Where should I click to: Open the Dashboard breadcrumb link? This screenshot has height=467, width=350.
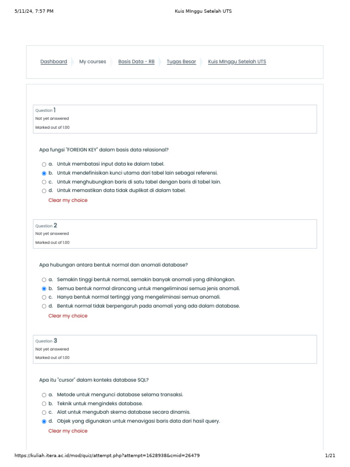pos(54,62)
